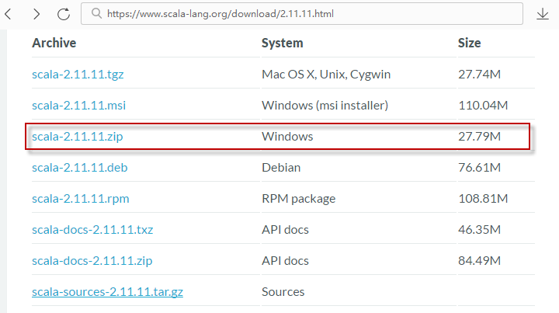Select the scala-2.11.11.rpm package link
The width and height of the screenshot is (559, 313).
tap(80, 198)
